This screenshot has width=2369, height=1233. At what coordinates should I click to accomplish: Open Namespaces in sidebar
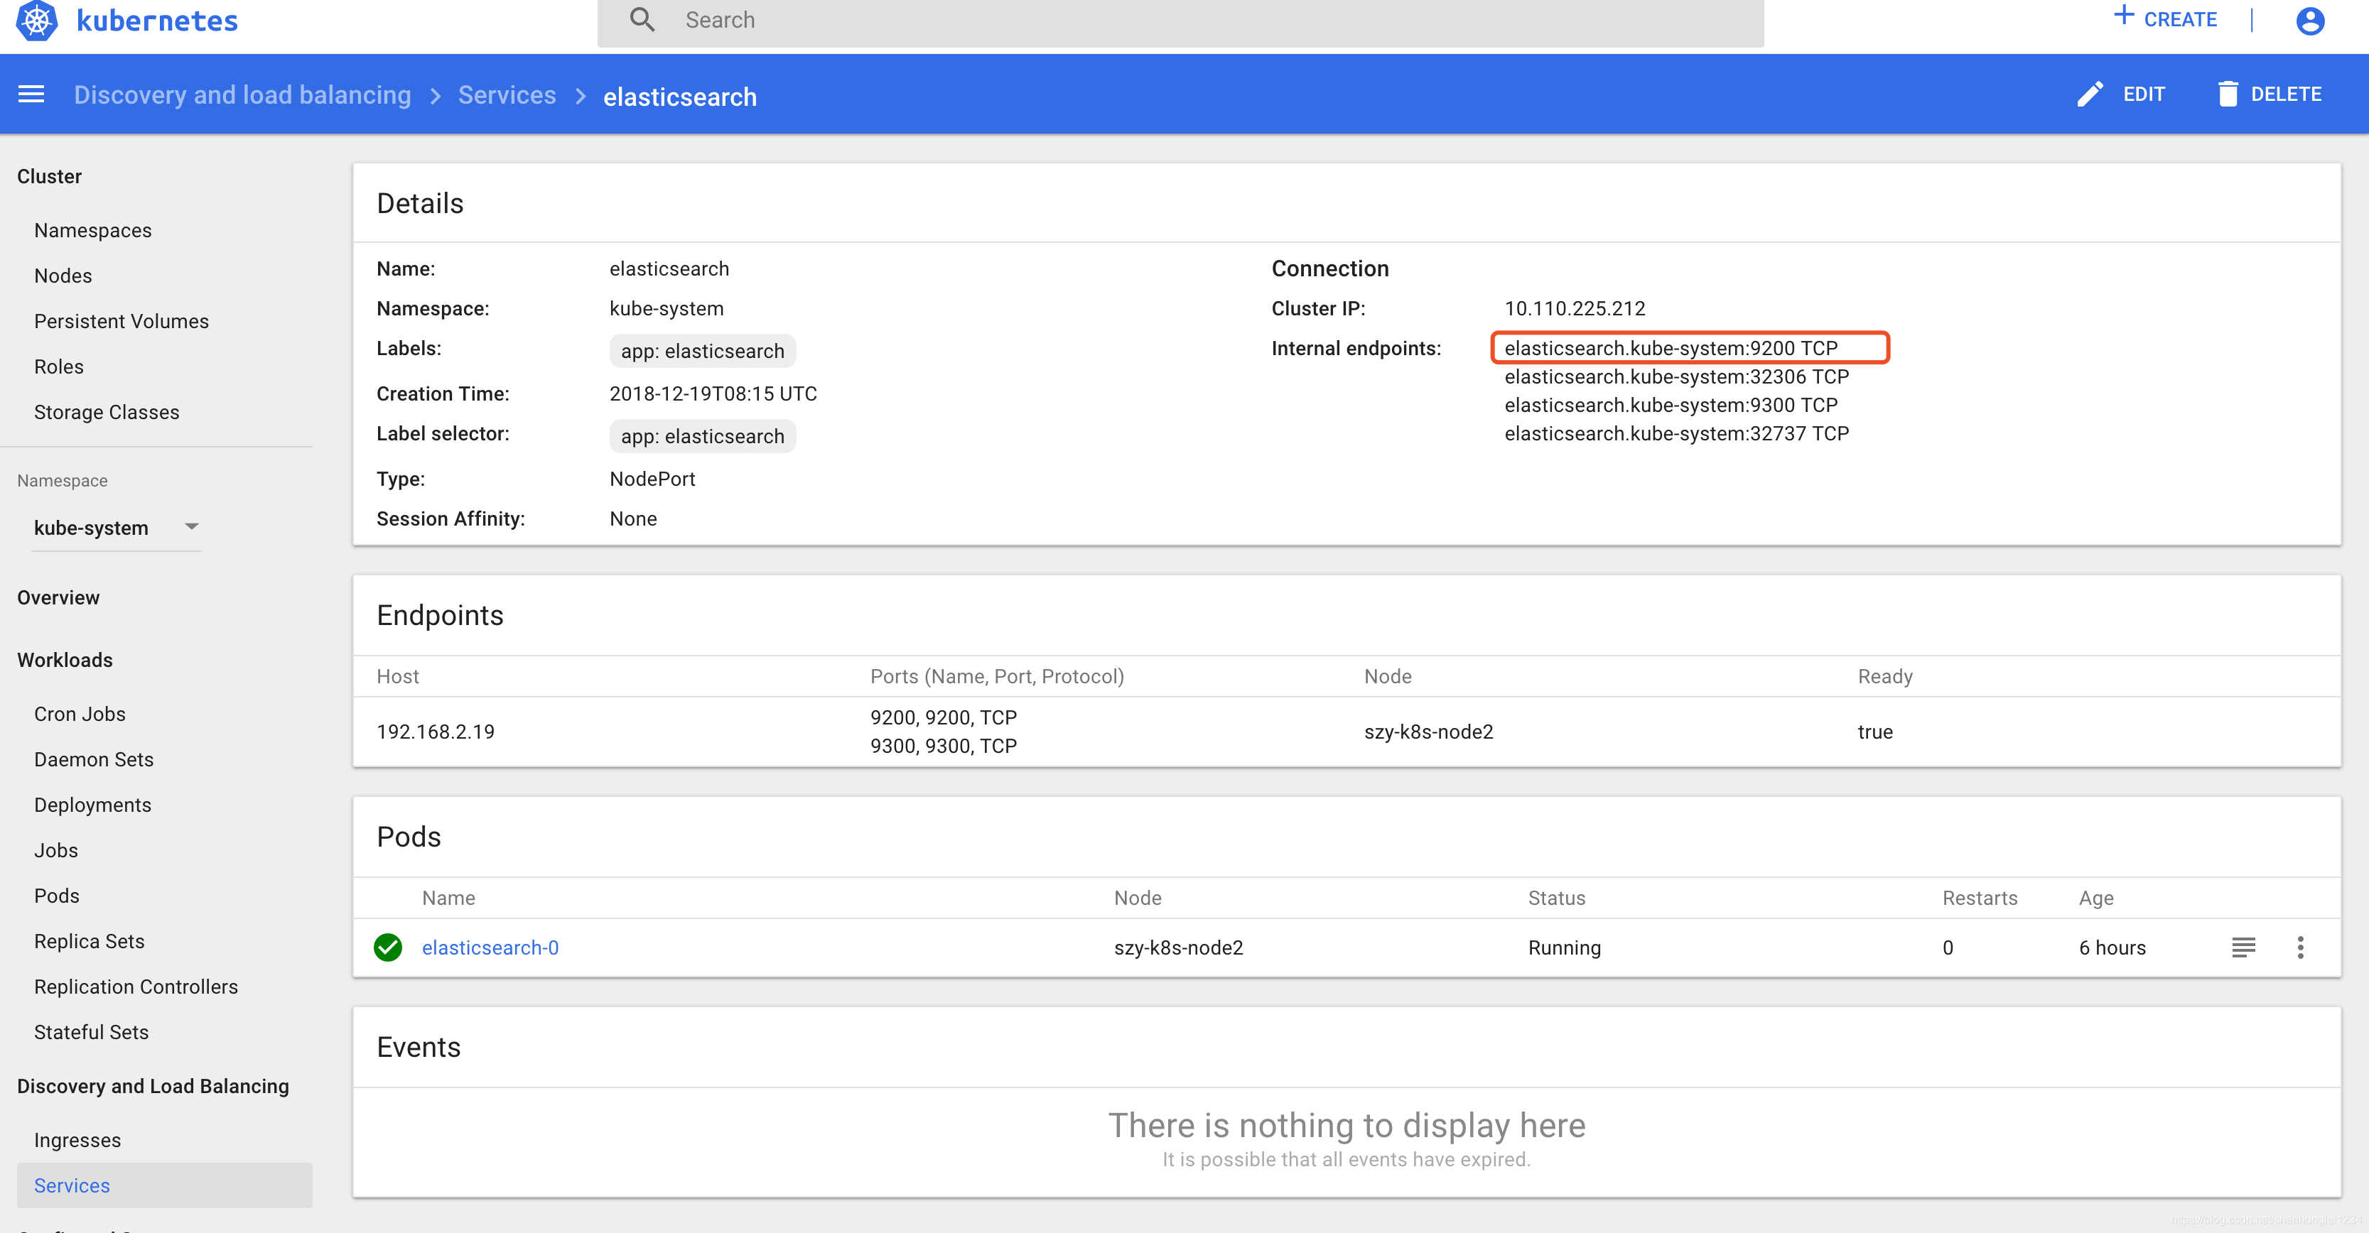93,231
